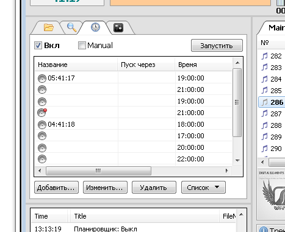This screenshot has width=285, height=232.
Task: Click the Title column header in log
Action: coord(145,216)
